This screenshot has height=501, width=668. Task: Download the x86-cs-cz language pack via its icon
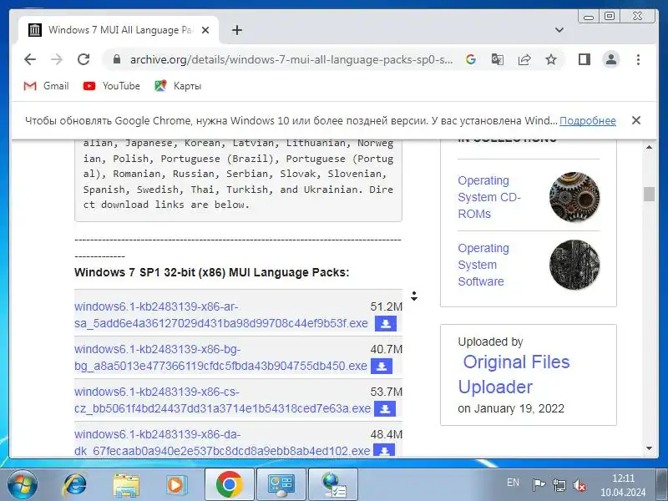[385, 409]
